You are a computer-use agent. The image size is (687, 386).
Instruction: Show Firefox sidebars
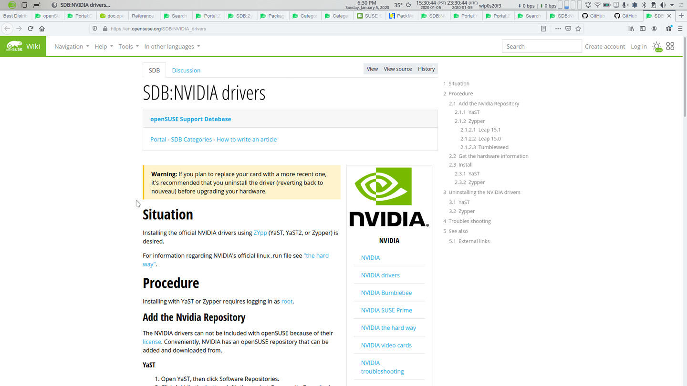[643, 29]
